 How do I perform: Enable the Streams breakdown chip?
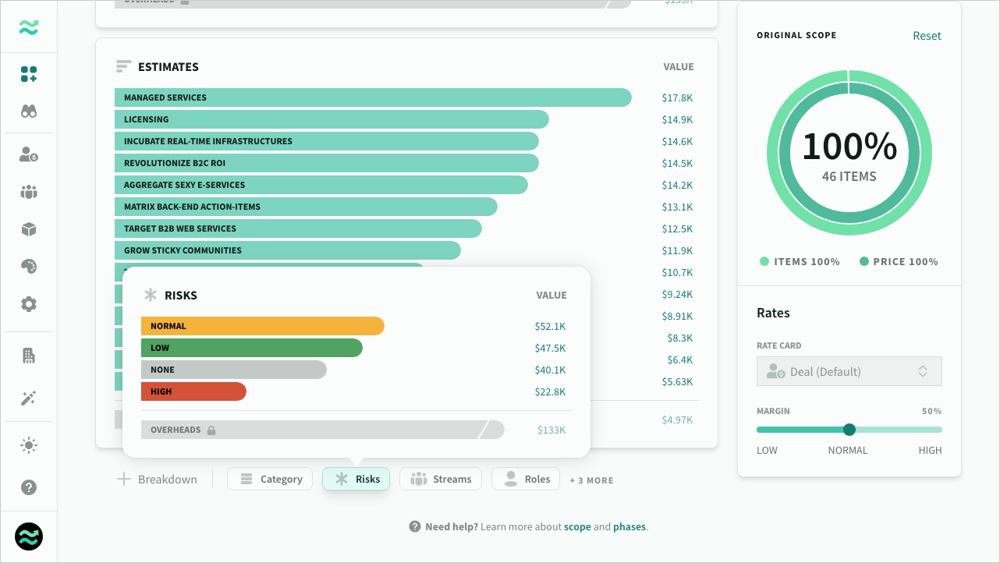click(441, 479)
